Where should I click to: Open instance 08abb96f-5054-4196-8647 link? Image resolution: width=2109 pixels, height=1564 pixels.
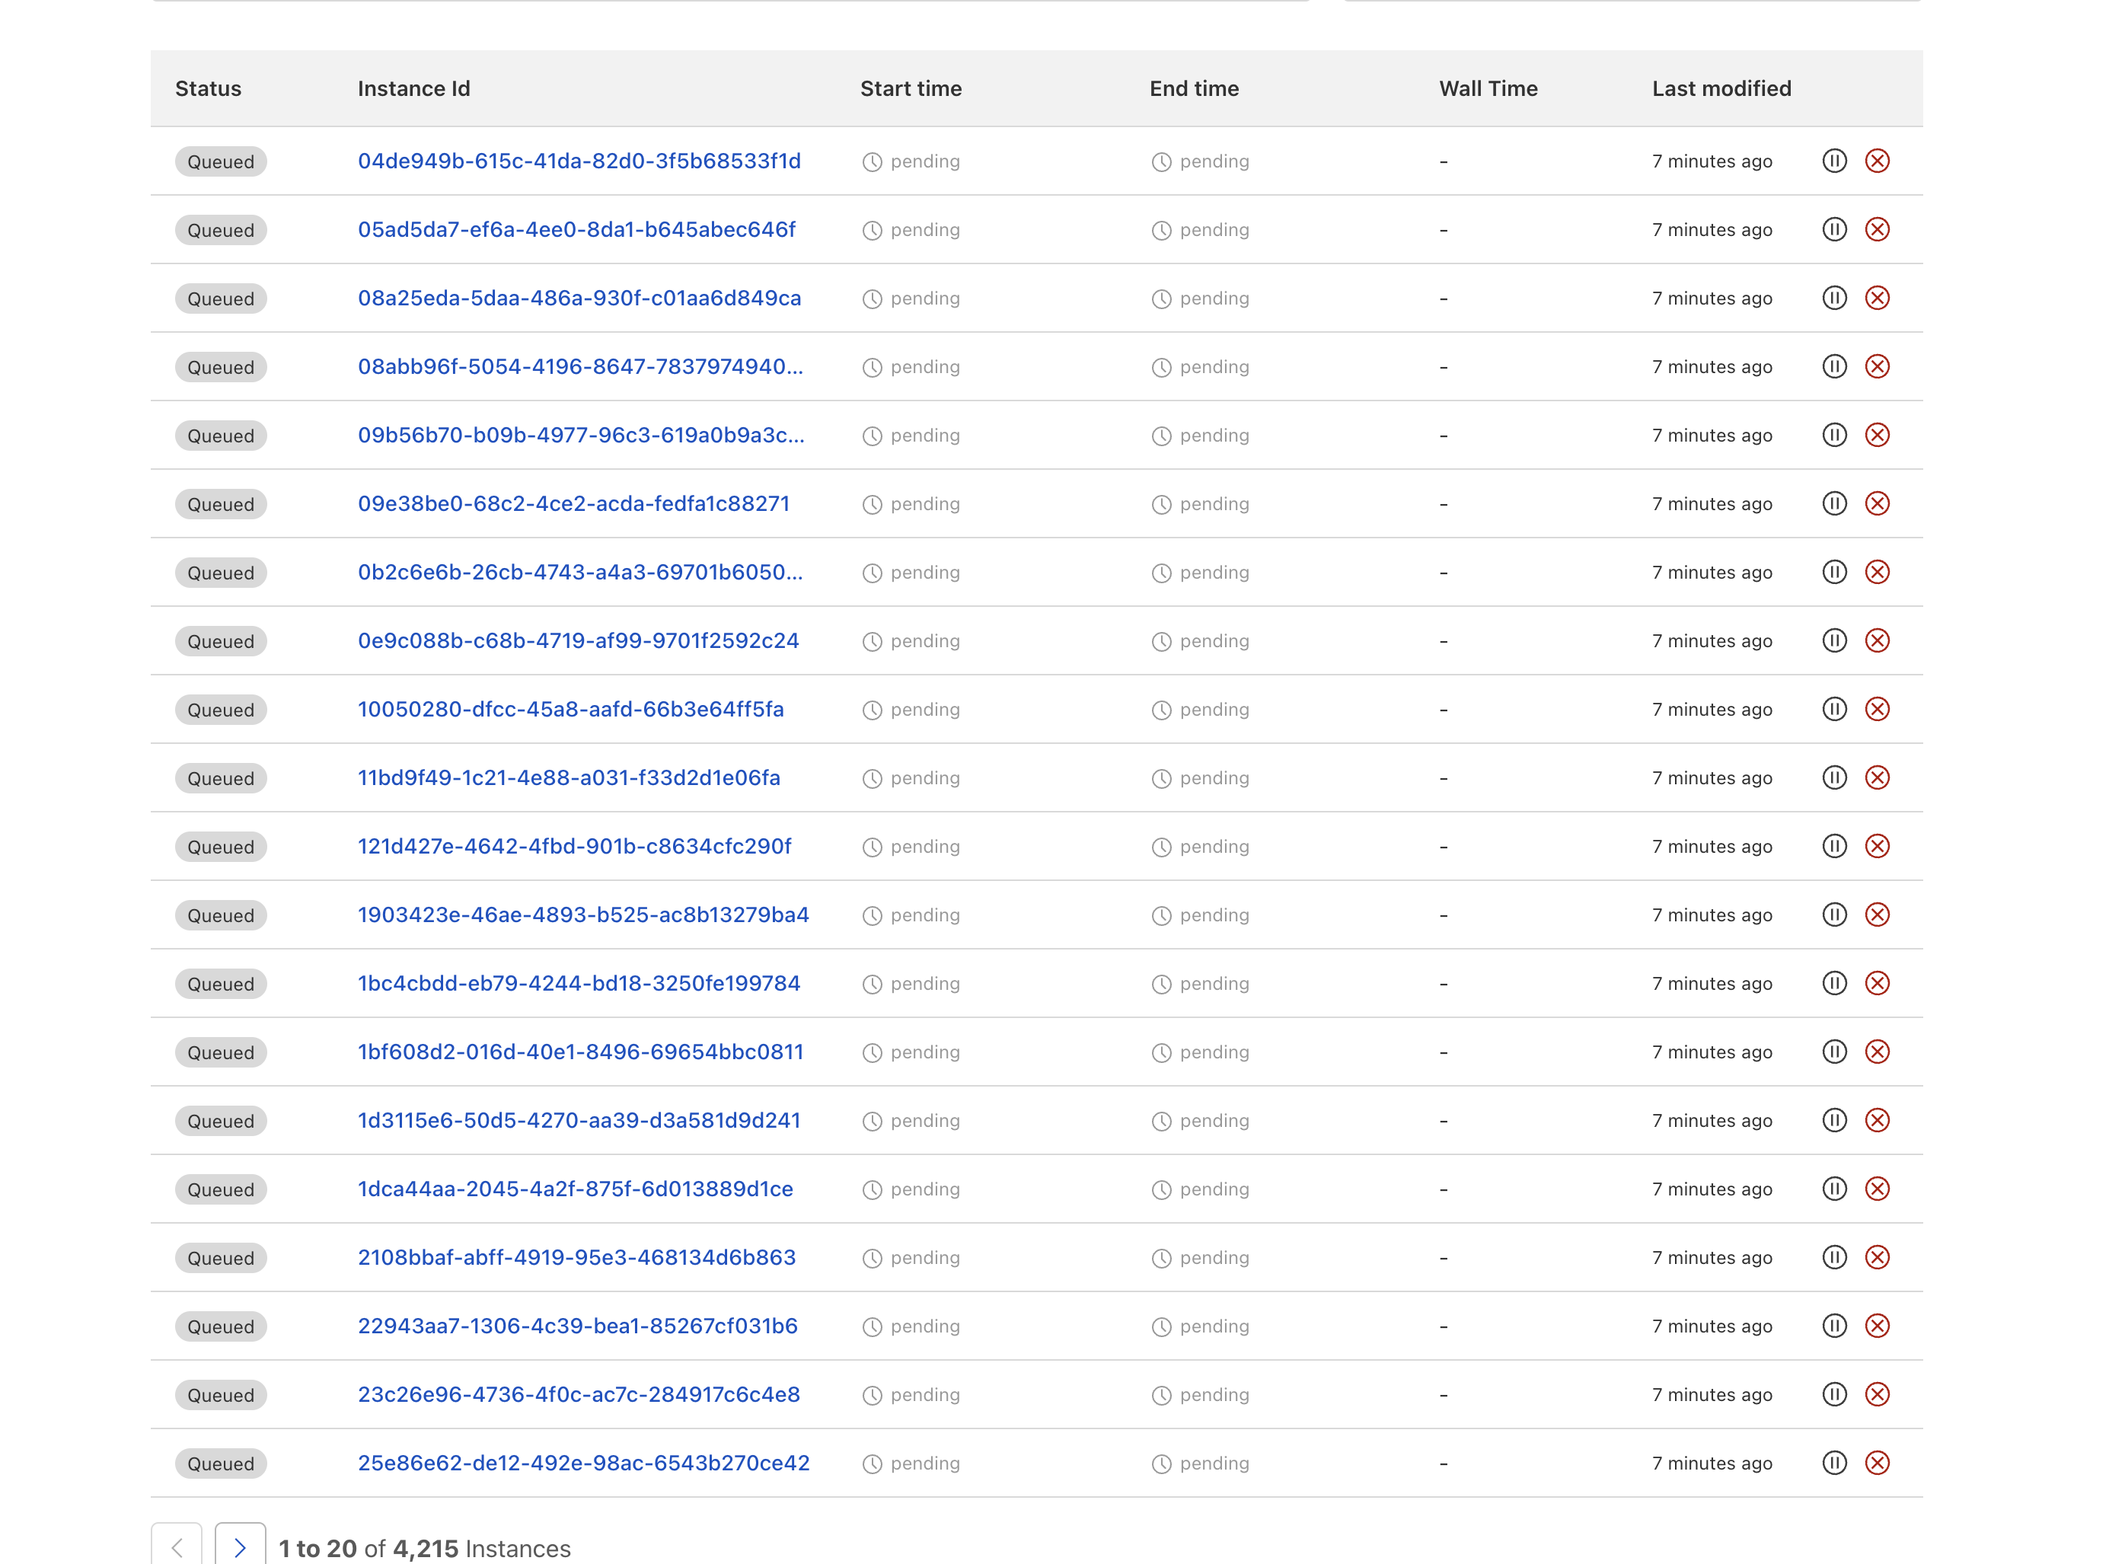pos(579,366)
